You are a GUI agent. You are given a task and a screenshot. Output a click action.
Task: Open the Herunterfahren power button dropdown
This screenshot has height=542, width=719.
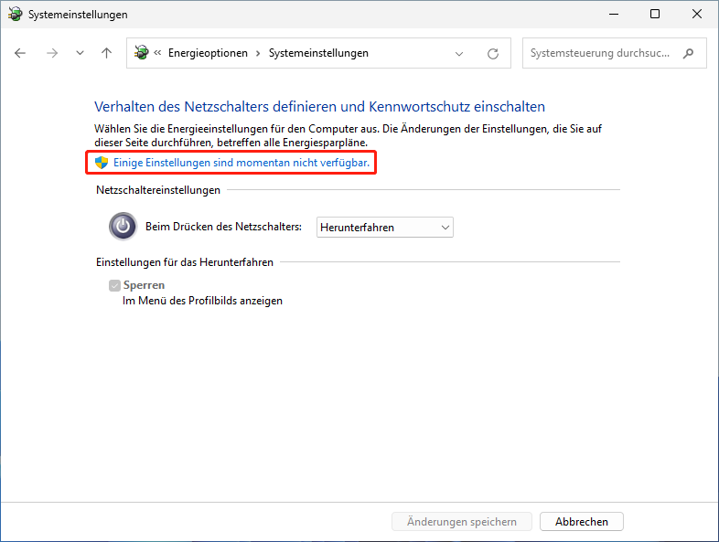(385, 228)
